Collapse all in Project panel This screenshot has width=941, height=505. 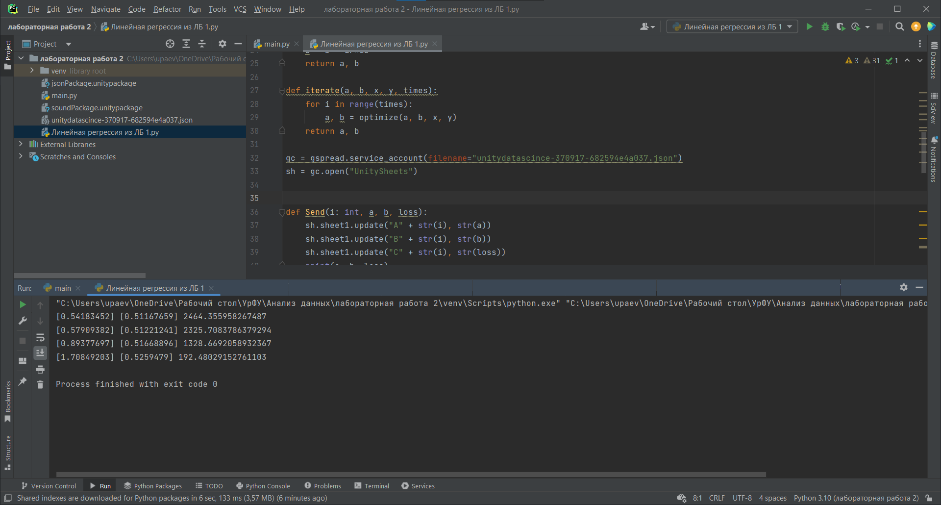pos(202,44)
